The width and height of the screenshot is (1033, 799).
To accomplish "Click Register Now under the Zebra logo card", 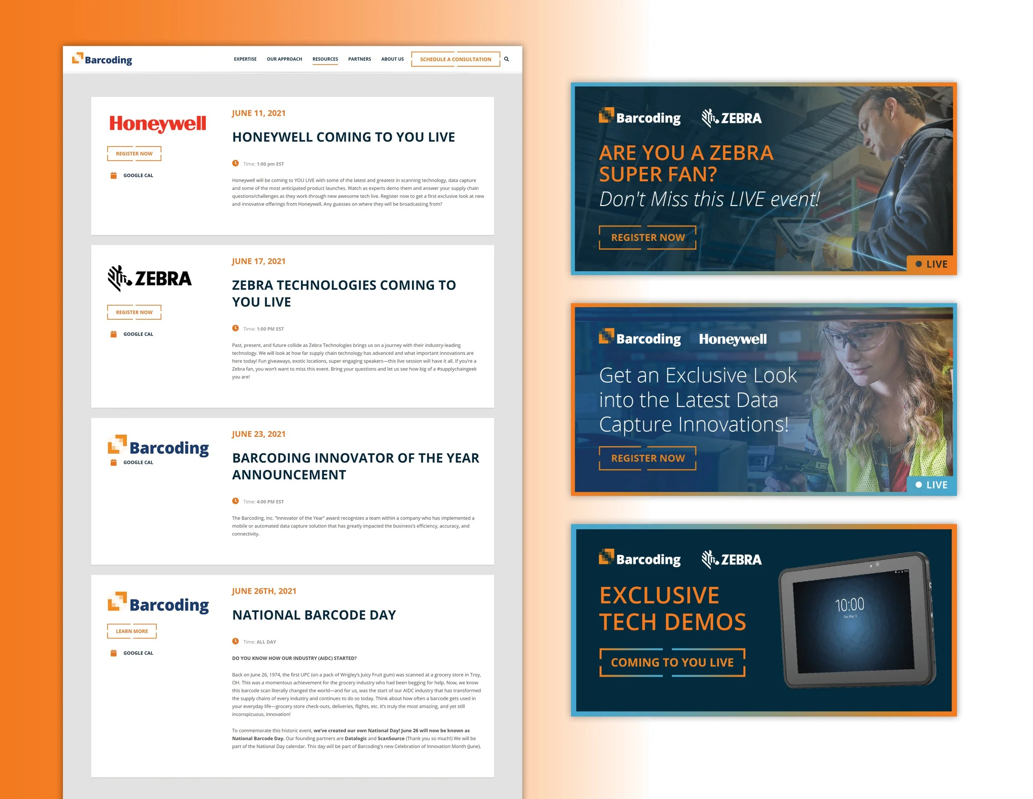I will [x=134, y=312].
